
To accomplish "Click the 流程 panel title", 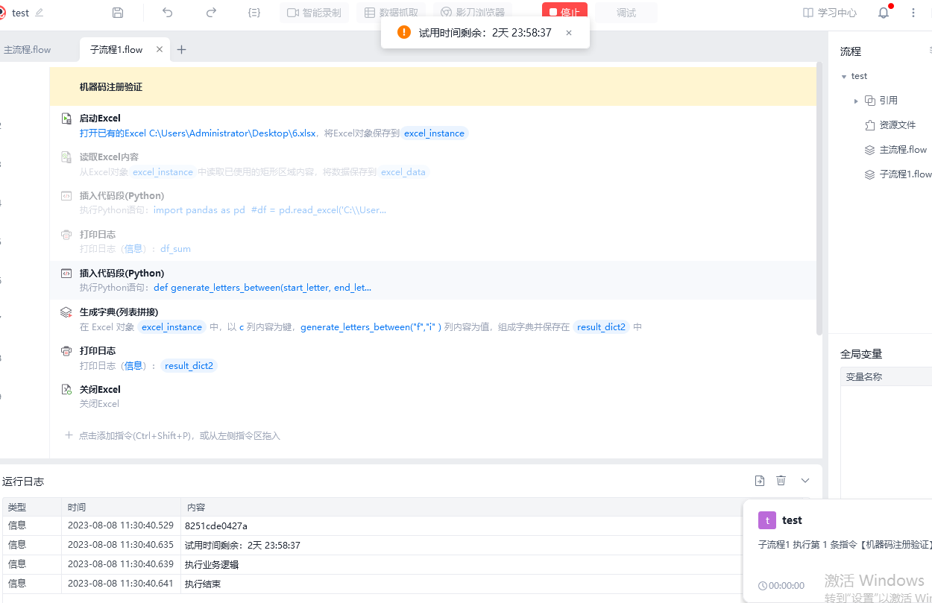I will pos(851,51).
